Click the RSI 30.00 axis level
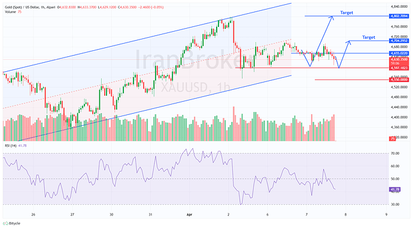 click(x=396, y=204)
